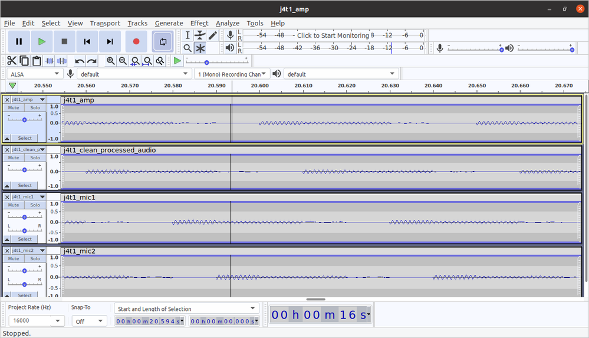Skip to end of project
Image resolution: width=589 pixels, height=338 pixels.
(x=110, y=41)
